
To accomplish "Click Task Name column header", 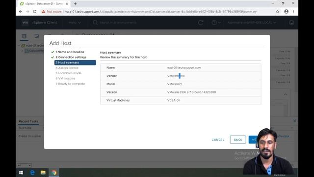I will (25, 128).
